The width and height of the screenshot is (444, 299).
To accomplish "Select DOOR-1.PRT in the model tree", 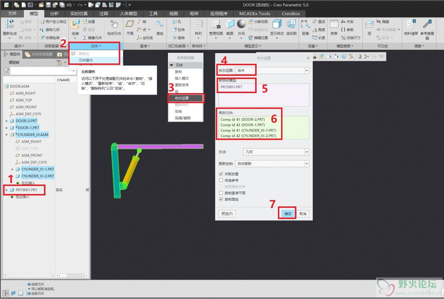I will [x=28, y=128].
